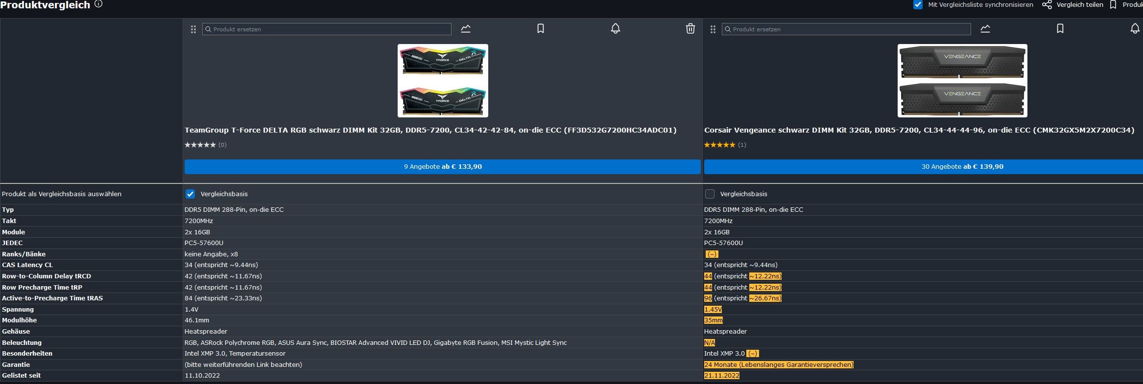Click the Modulhöhe 35mm highlighted value
The height and width of the screenshot is (384, 1143).
714,320
